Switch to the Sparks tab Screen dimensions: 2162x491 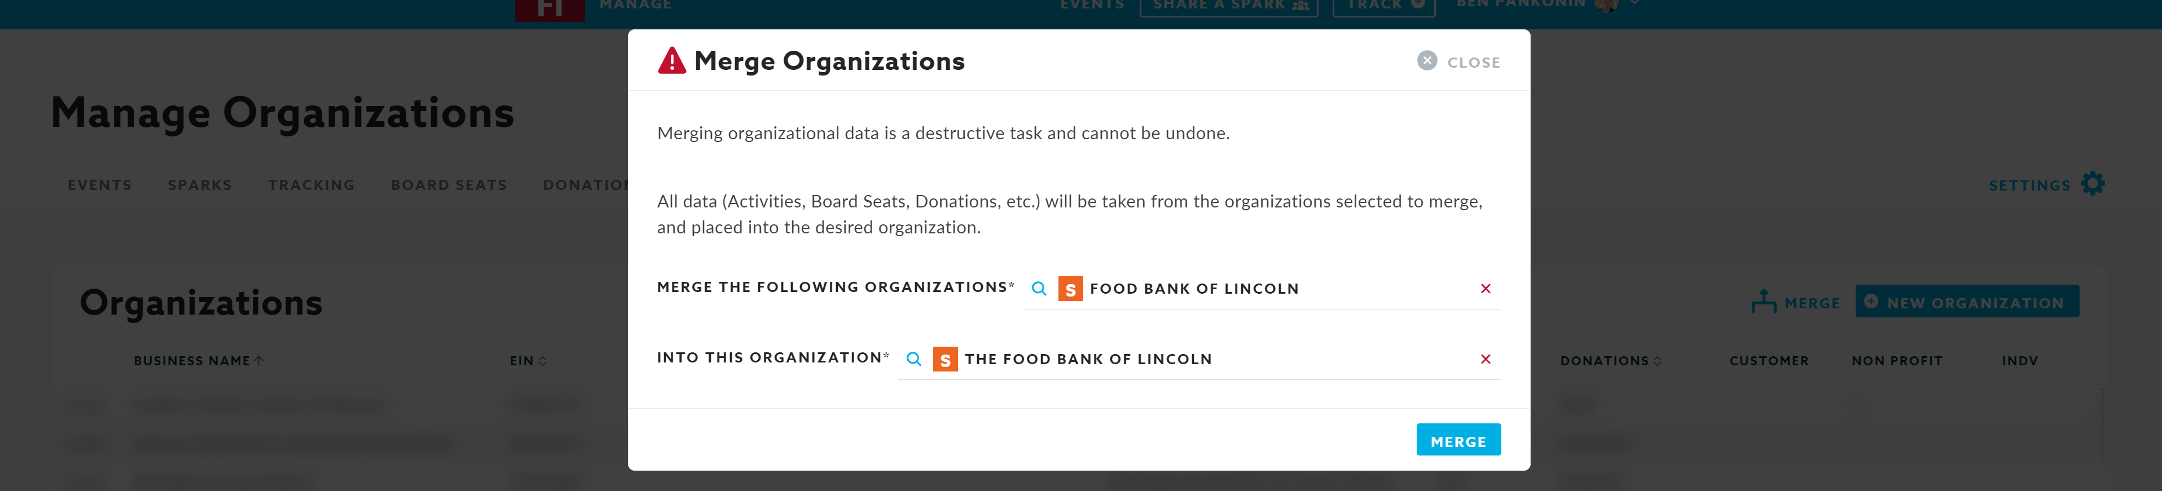pos(200,185)
